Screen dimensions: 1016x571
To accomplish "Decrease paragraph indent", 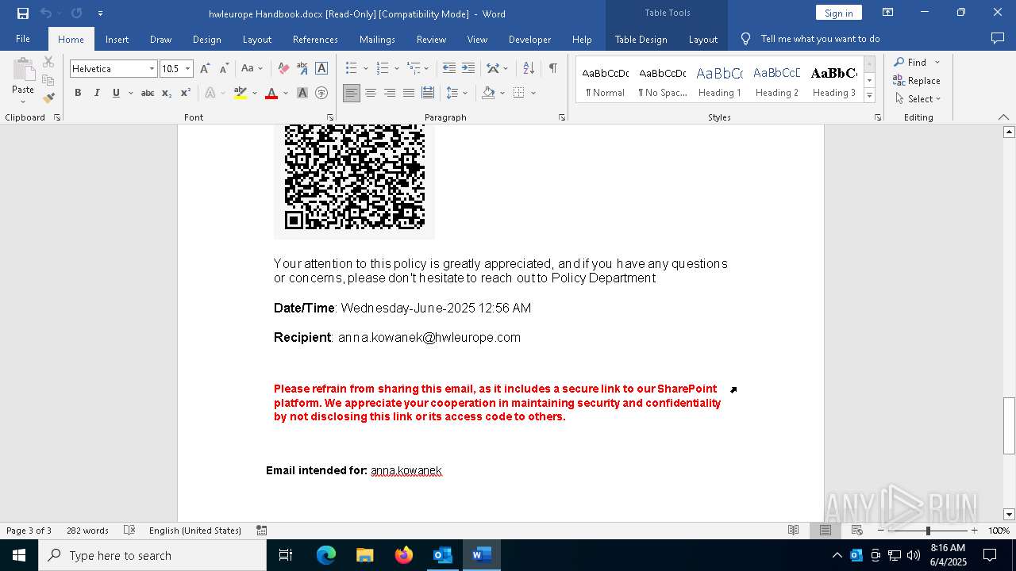I will [449, 69].
